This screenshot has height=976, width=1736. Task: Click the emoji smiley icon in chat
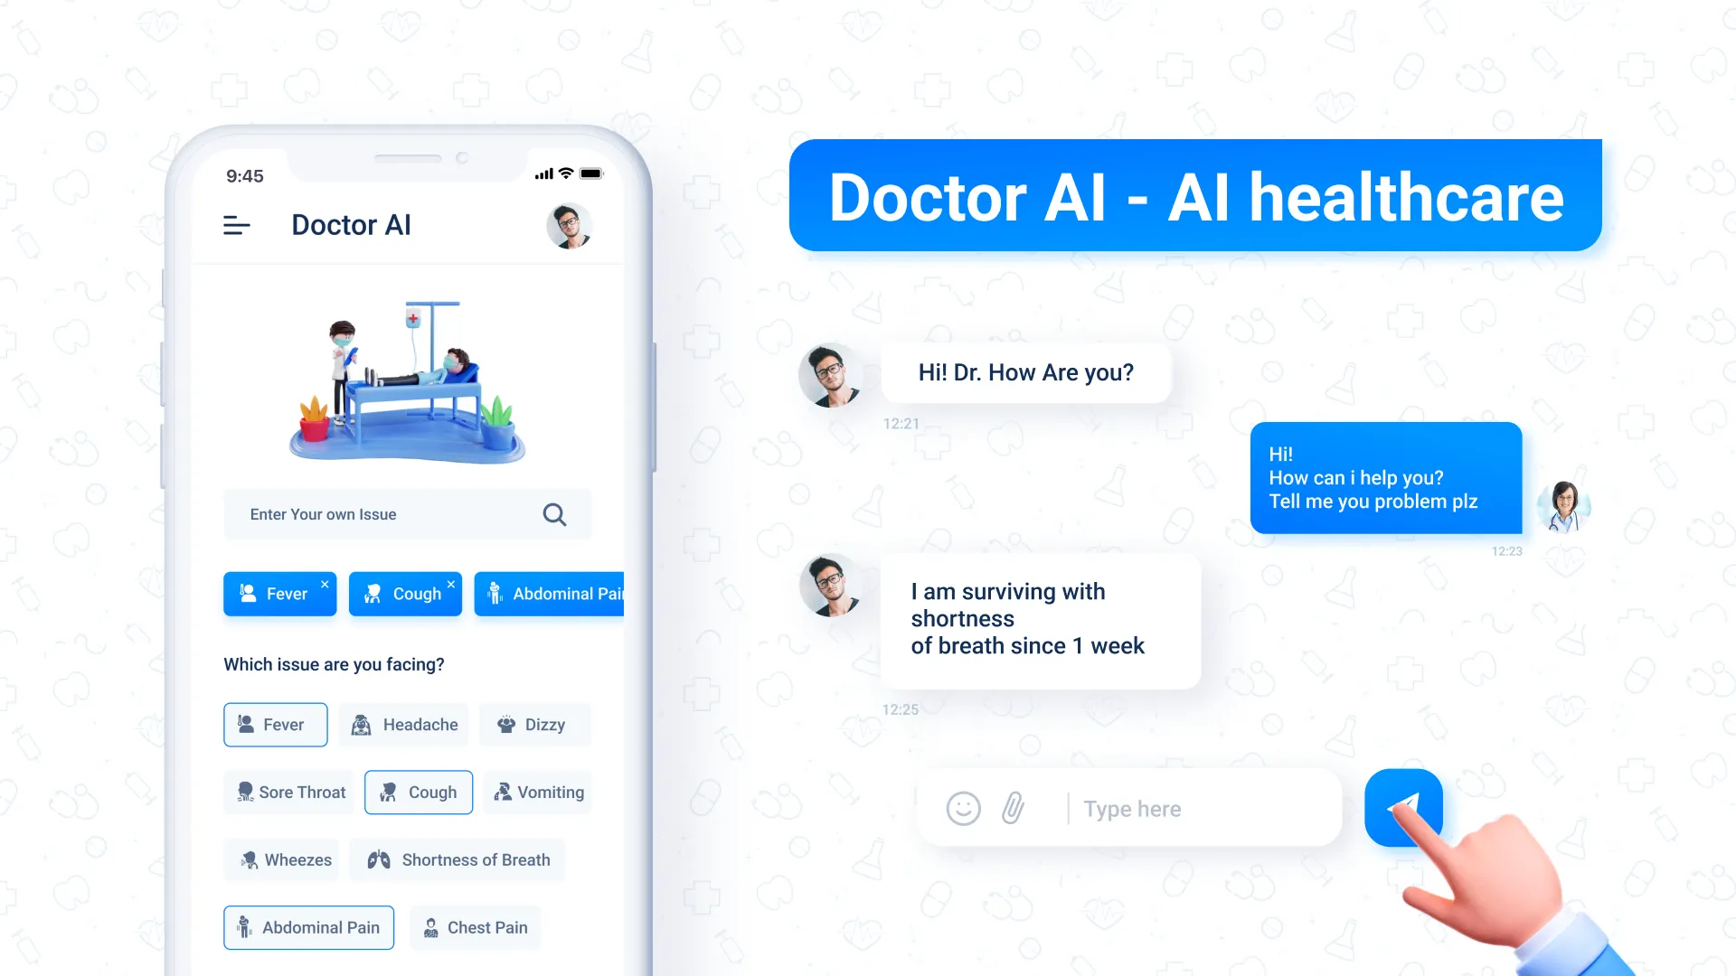(x=963, y=808)
